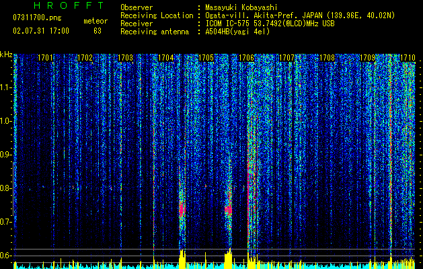Click the 1.1 frequency axis label
The height and width of the screenshot is (269, 423).
6,88
